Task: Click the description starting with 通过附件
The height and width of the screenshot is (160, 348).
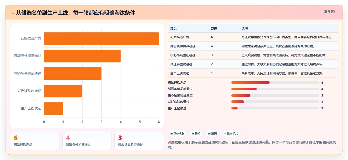Action: pos(283,64)
